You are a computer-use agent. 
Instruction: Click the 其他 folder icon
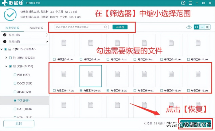click(x=14, y=58)
